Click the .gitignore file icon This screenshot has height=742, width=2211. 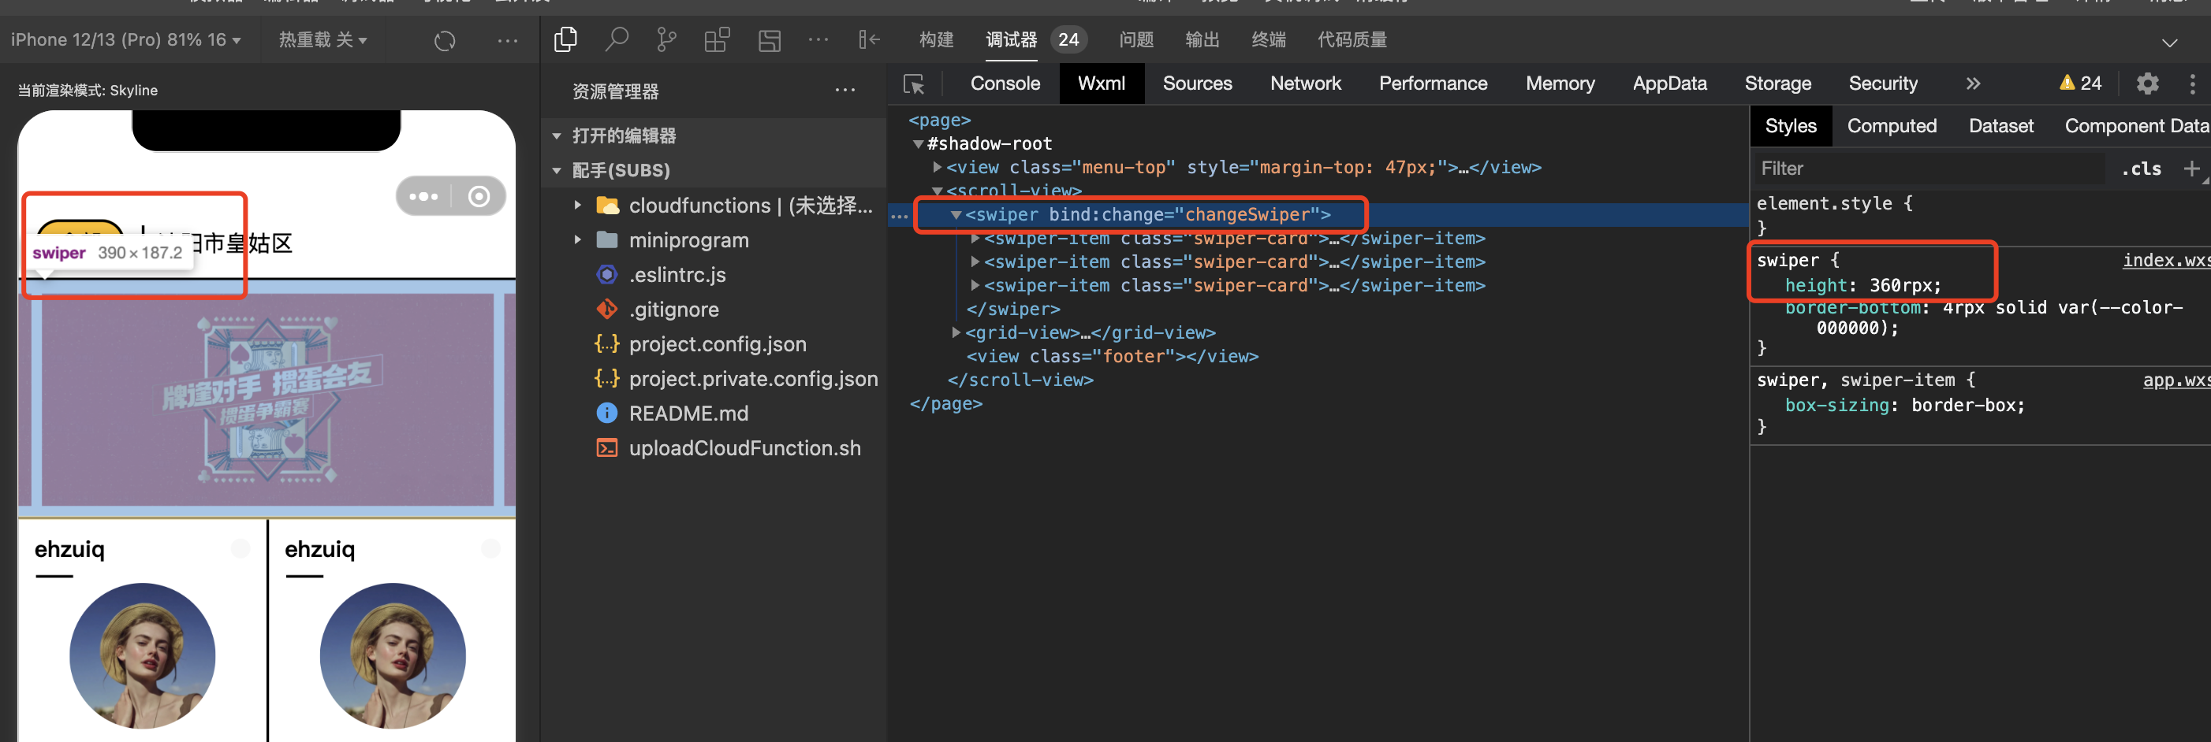pyautogui.click(x=607, y=309)
